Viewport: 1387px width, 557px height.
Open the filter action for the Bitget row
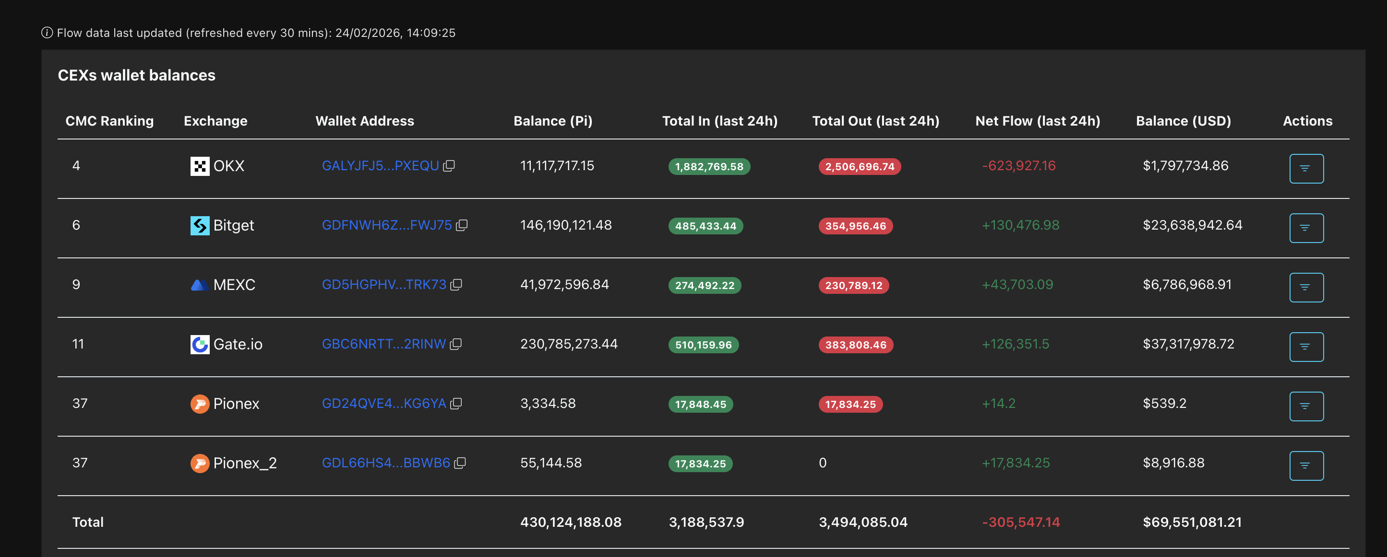1306,228
